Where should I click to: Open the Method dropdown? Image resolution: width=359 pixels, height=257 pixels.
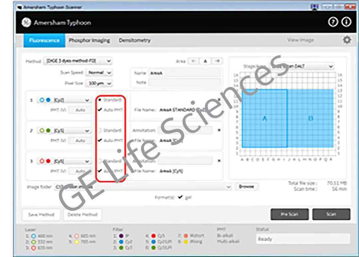[x=77, y=61]
